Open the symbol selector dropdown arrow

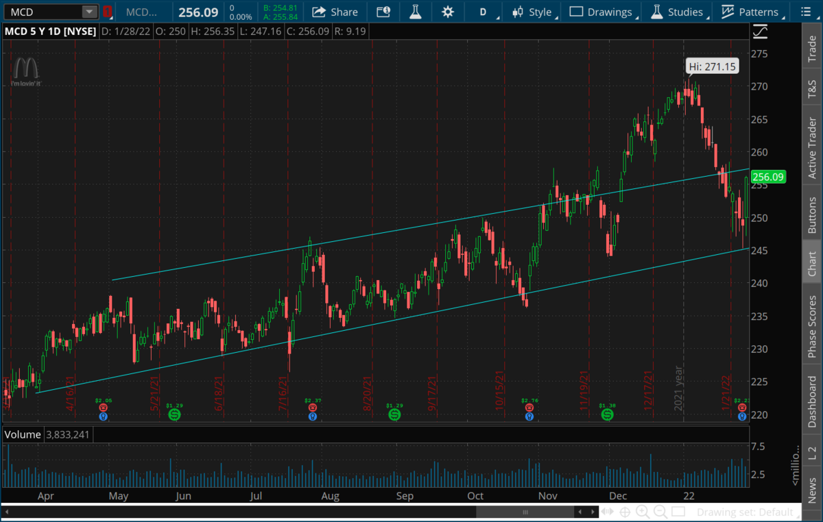coord(89,12)
